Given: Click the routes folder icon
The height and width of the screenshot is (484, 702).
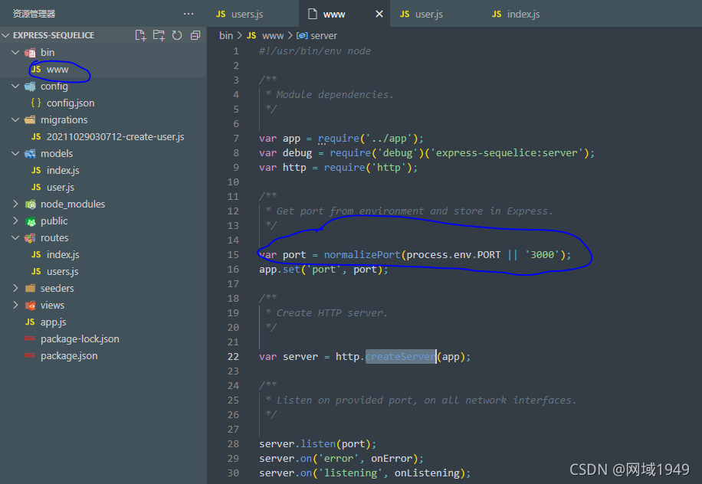Looking at the screenshot, I should (x=30, y=238).
